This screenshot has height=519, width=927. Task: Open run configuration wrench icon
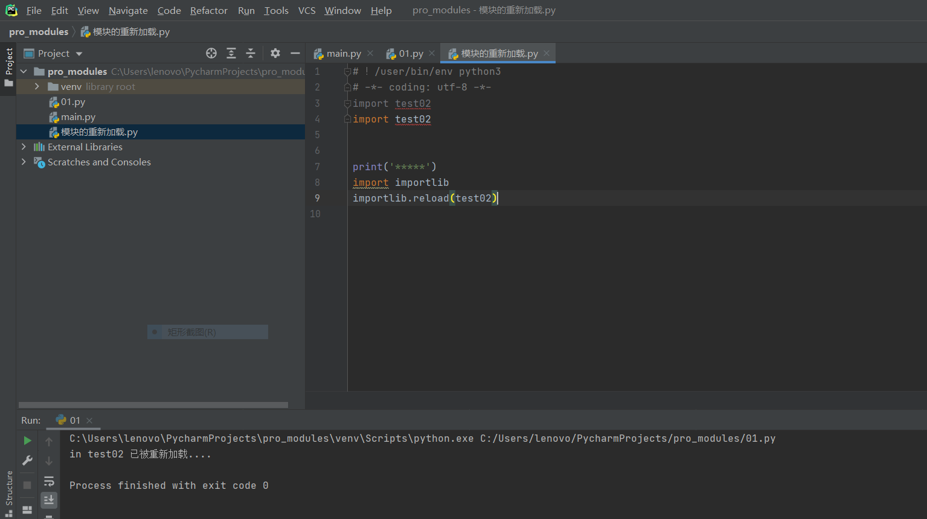point(27,460)
